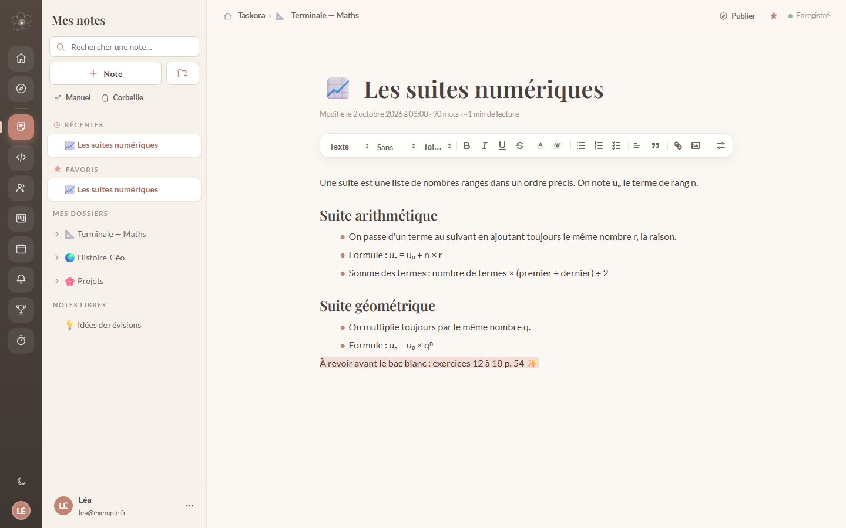Select the notes icon in left rail
Viewport: 846px width, 528px height.
[21, 127]
